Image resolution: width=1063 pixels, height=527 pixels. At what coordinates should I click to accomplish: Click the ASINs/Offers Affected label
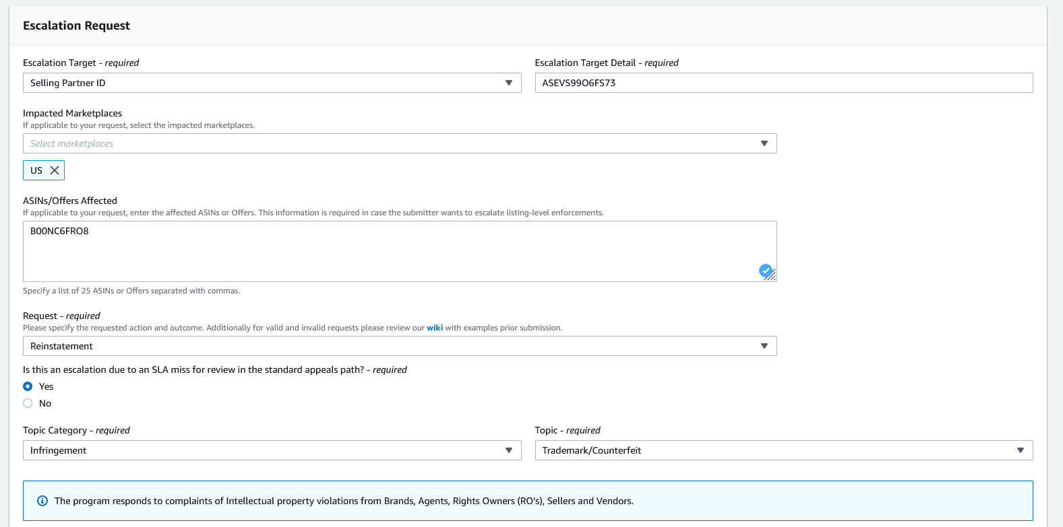(70, 201)
